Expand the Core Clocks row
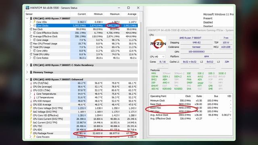This screenshot has width=258, height=145. (x=31, y=26)
